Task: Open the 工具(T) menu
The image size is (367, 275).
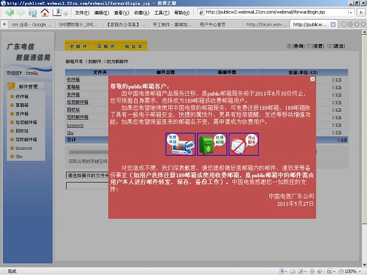Action: [161, 13]
